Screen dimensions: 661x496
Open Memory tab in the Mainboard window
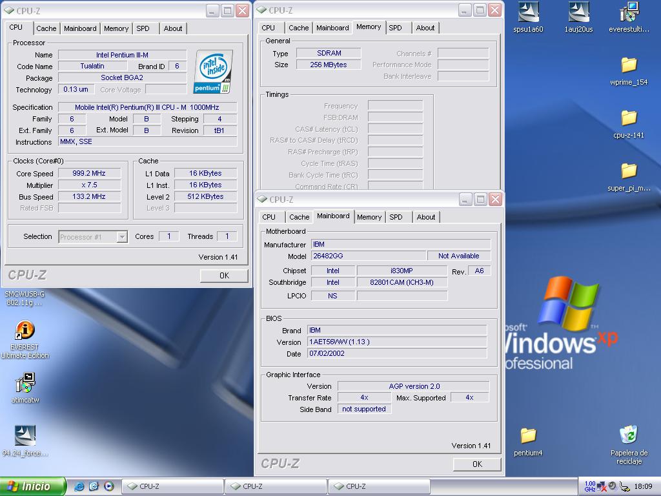(x=369, y=217)
